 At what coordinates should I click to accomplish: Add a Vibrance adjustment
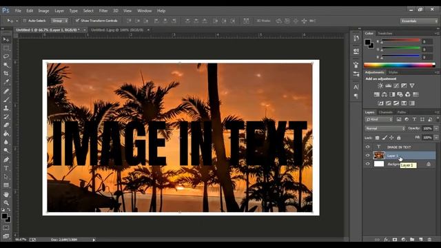click(412, 85)
